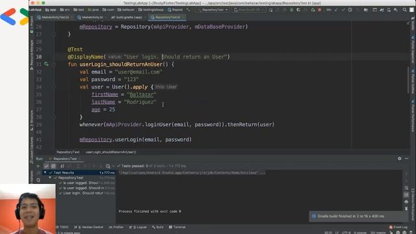
Task: Toggle show passed tests checkmark filter
Action: [x=46, y=166]
